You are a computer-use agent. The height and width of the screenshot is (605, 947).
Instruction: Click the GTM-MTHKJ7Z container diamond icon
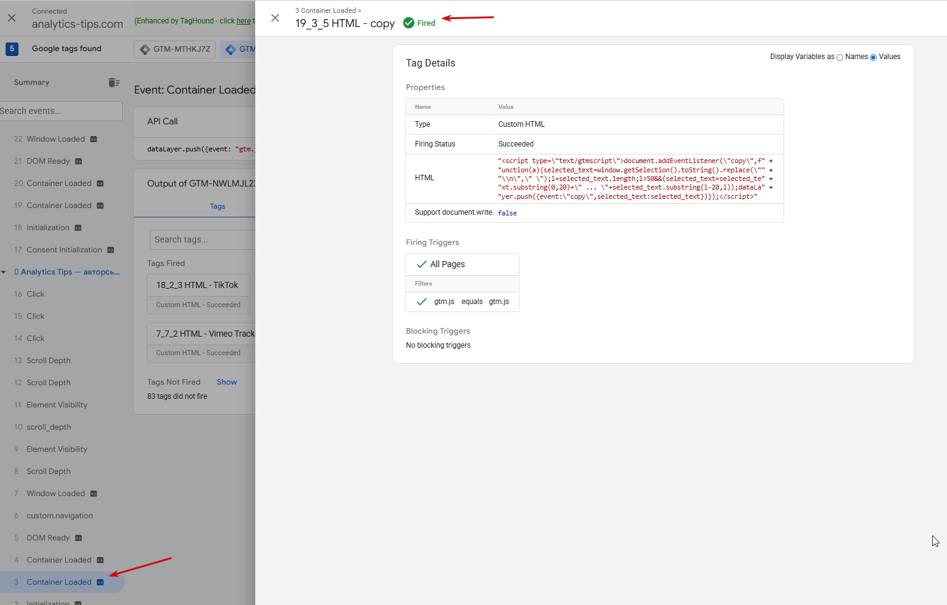tap(145, 49)
